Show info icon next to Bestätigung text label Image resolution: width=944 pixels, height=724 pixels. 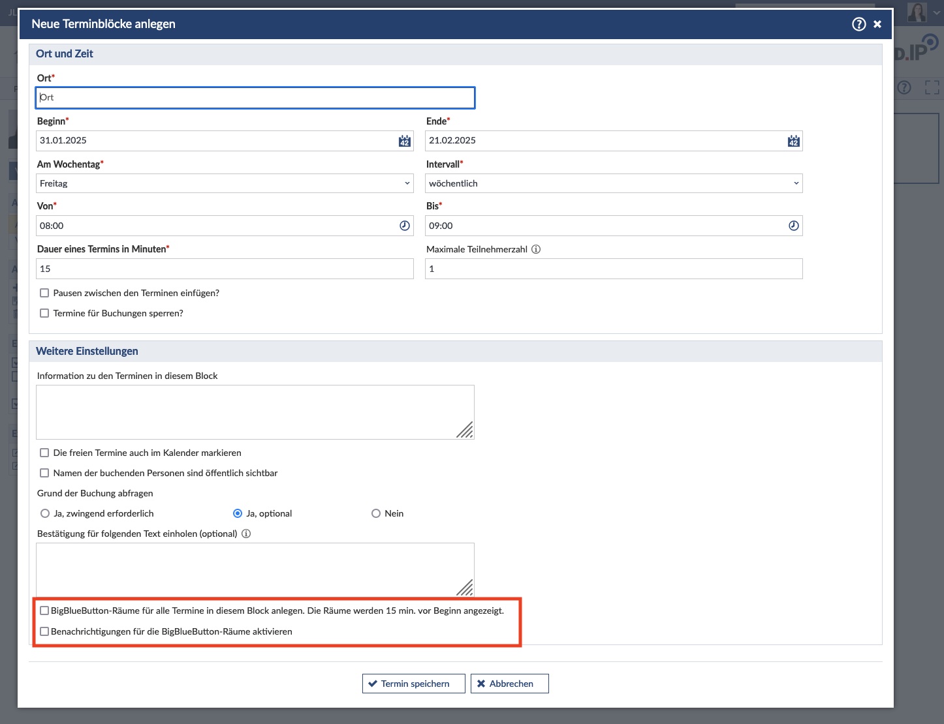click(246, 534)
